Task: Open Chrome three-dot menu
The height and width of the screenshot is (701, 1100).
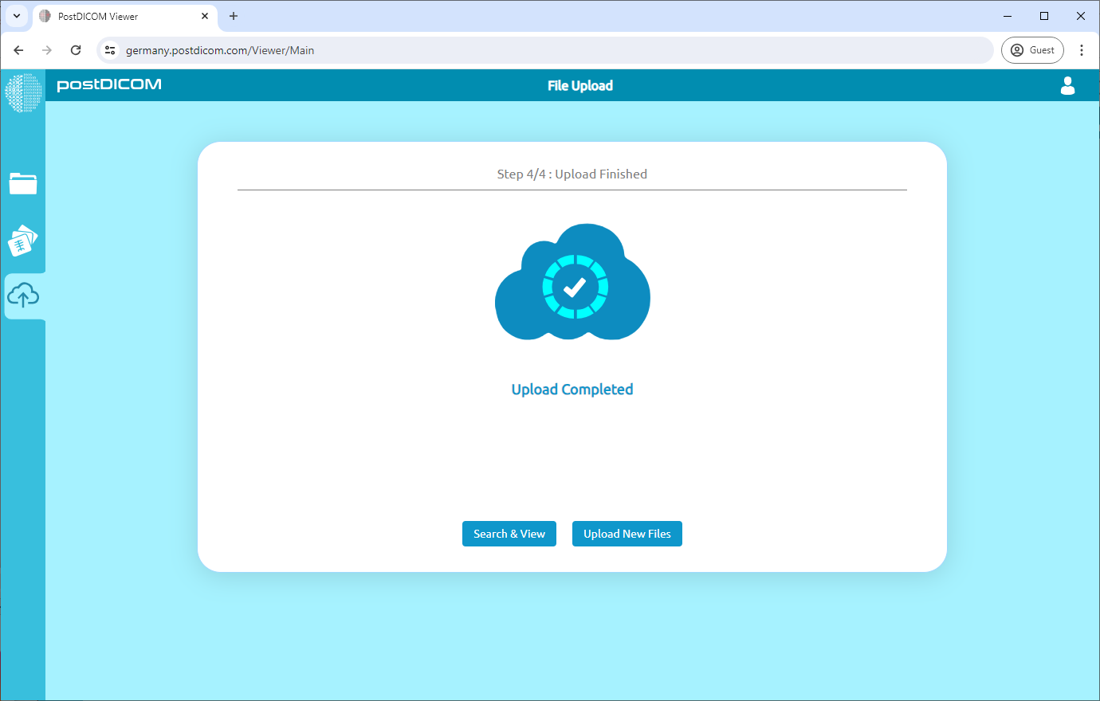Action: 1081,50
